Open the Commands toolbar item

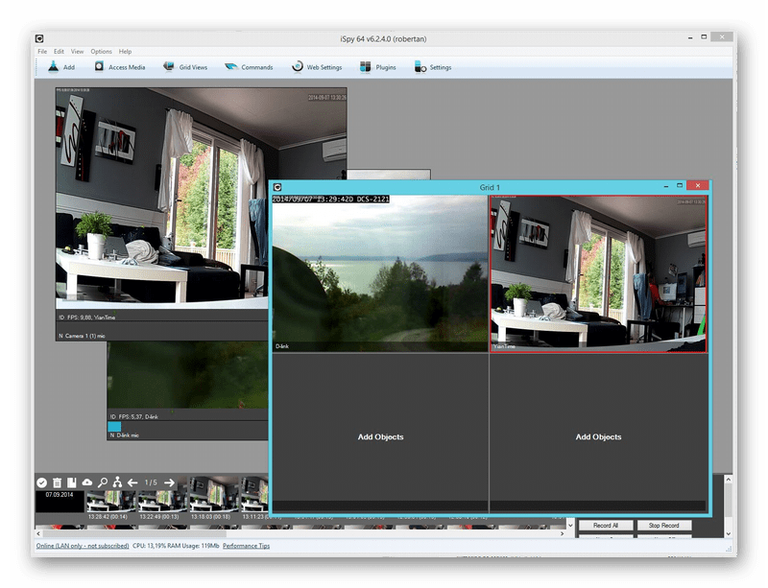click(x=249, y=67)
